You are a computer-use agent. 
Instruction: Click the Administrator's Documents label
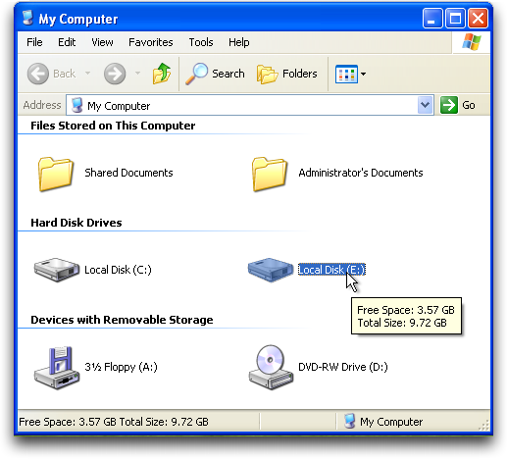tap(361, 173)
